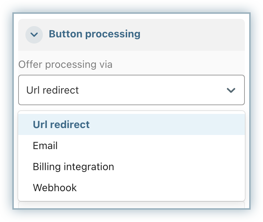Image resolution: width=263 pixels, height=222 pixels.
Task: Click the selected Url redirect value text
Action: (x=52, y=90)
